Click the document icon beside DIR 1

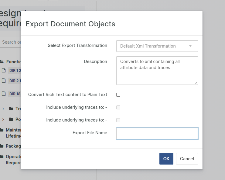[x=4, y=71]
